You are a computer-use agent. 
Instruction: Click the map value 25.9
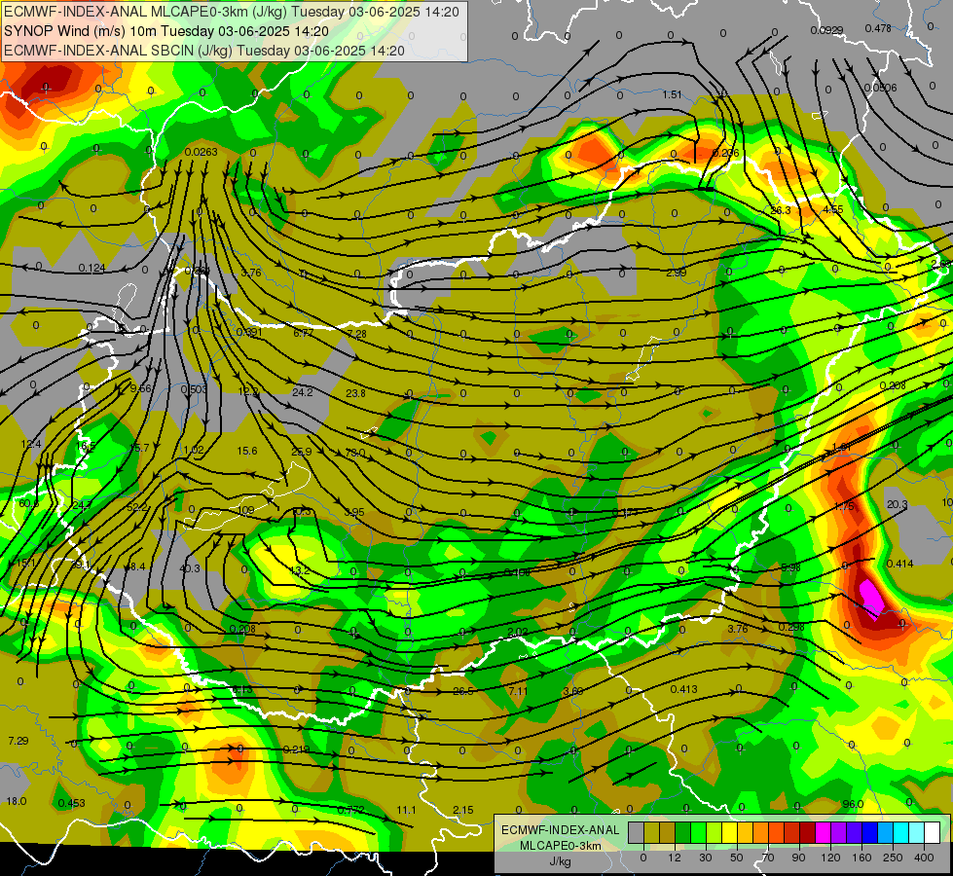point(301,452)
